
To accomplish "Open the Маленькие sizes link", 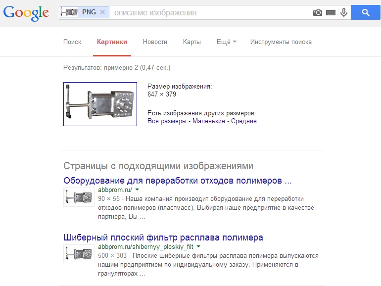I will (x=208, y=121).
